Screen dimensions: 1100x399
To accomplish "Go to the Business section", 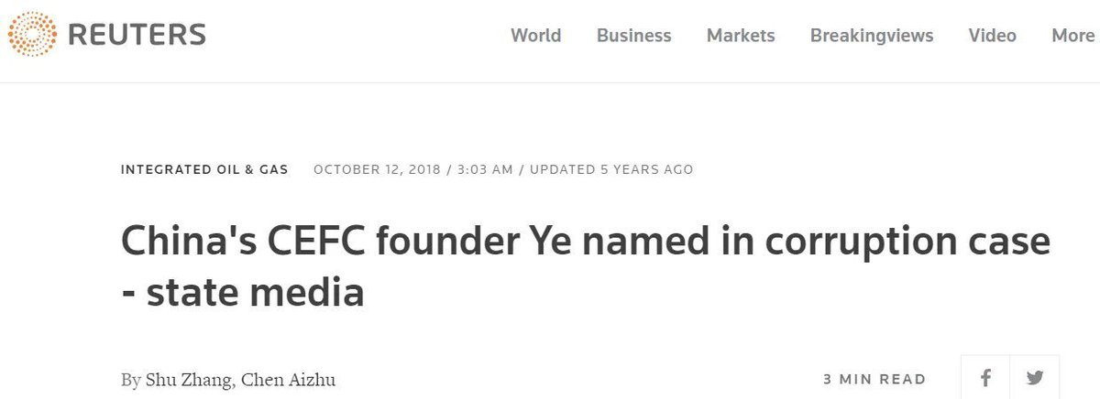I will click(633, 36).
